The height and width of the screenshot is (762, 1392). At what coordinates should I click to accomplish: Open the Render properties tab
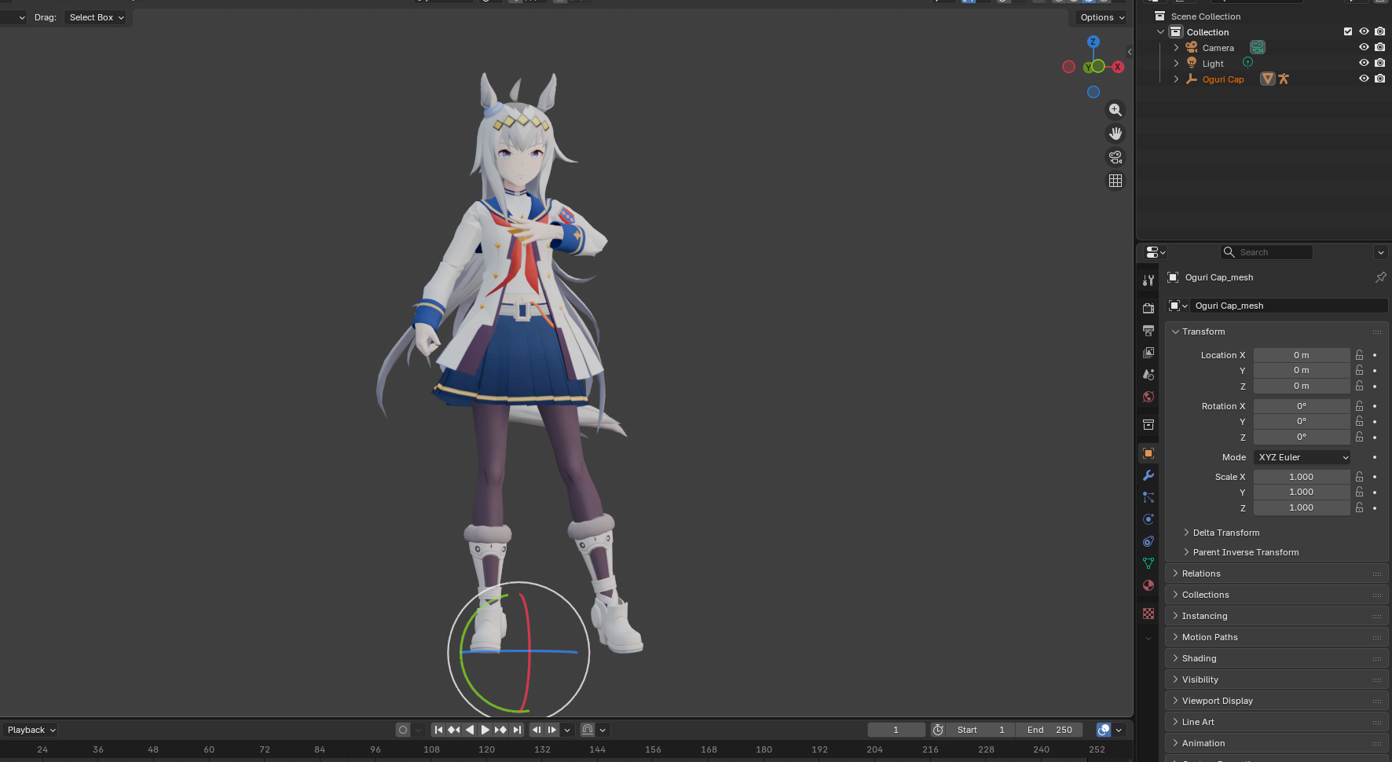(1148, 308)
